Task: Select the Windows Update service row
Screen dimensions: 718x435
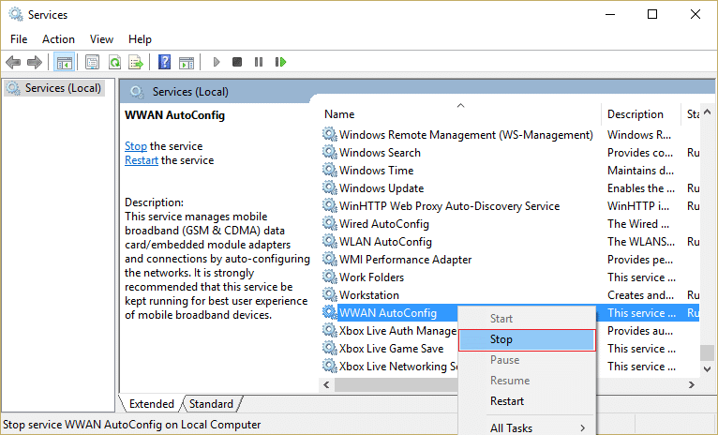Action: (381, 188)
